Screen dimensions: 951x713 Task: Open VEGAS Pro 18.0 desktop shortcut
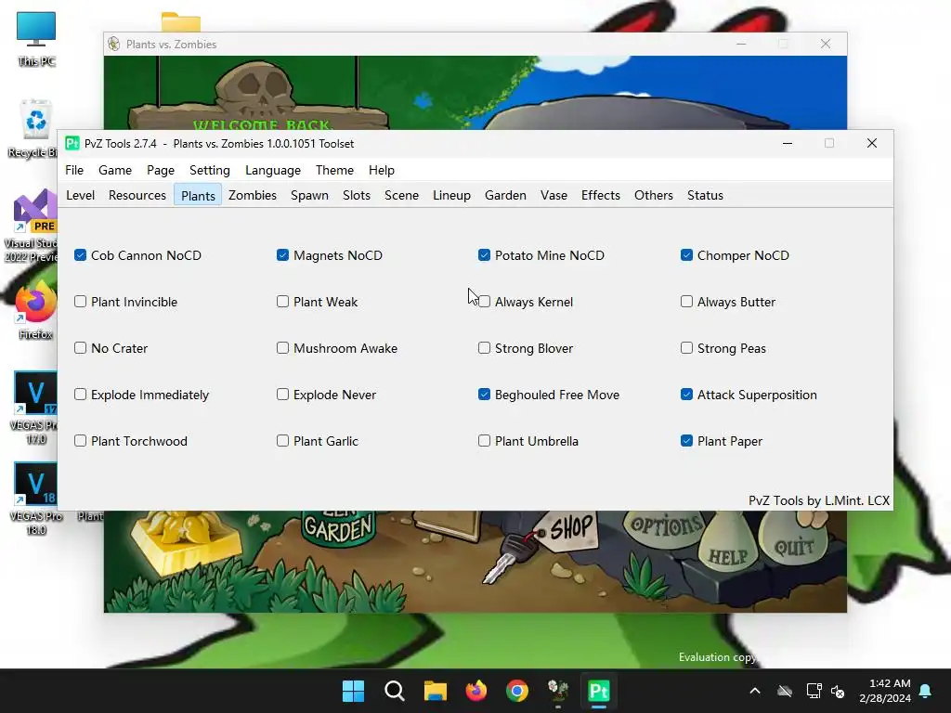tap(35, 499)
